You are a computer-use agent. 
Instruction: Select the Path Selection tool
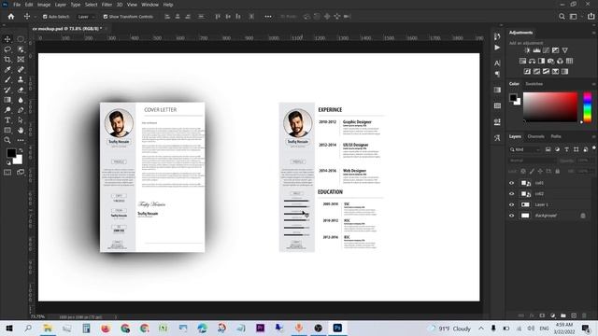tap(21, 120)
